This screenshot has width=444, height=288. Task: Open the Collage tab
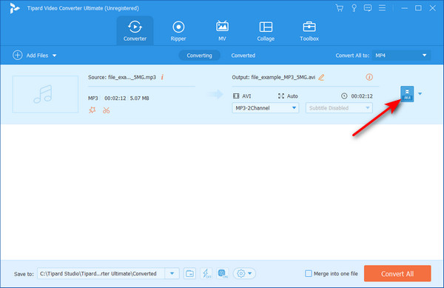(266, 30)
